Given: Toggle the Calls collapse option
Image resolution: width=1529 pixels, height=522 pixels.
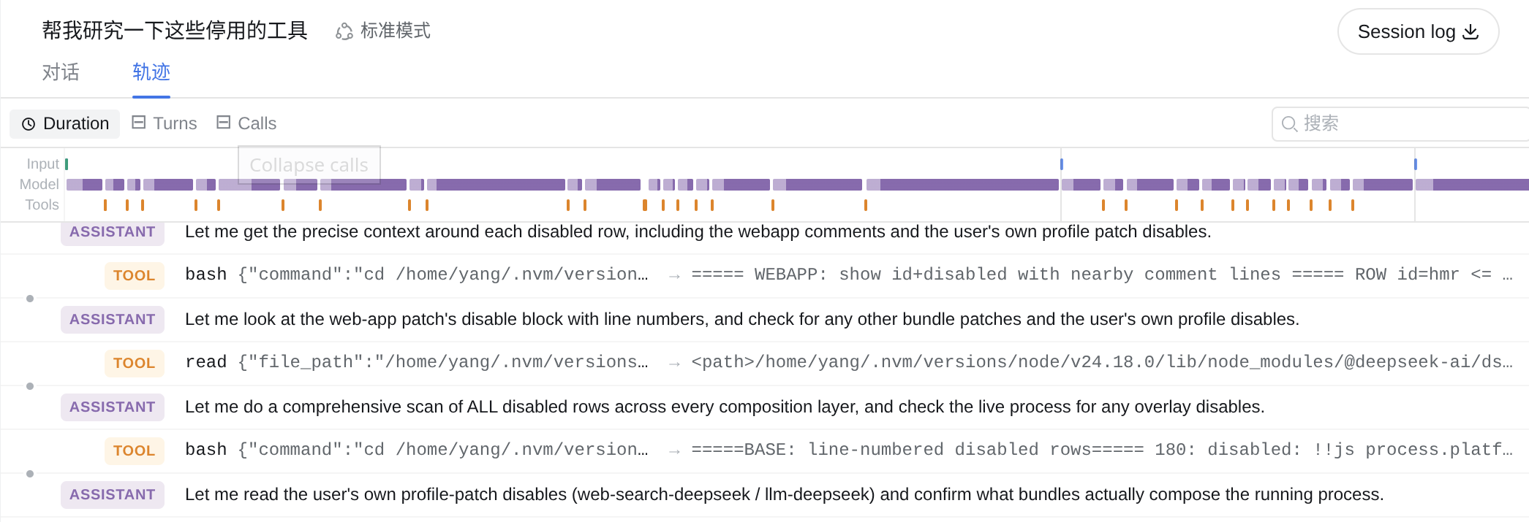Looking at the screenshot, I should point(246,123).
